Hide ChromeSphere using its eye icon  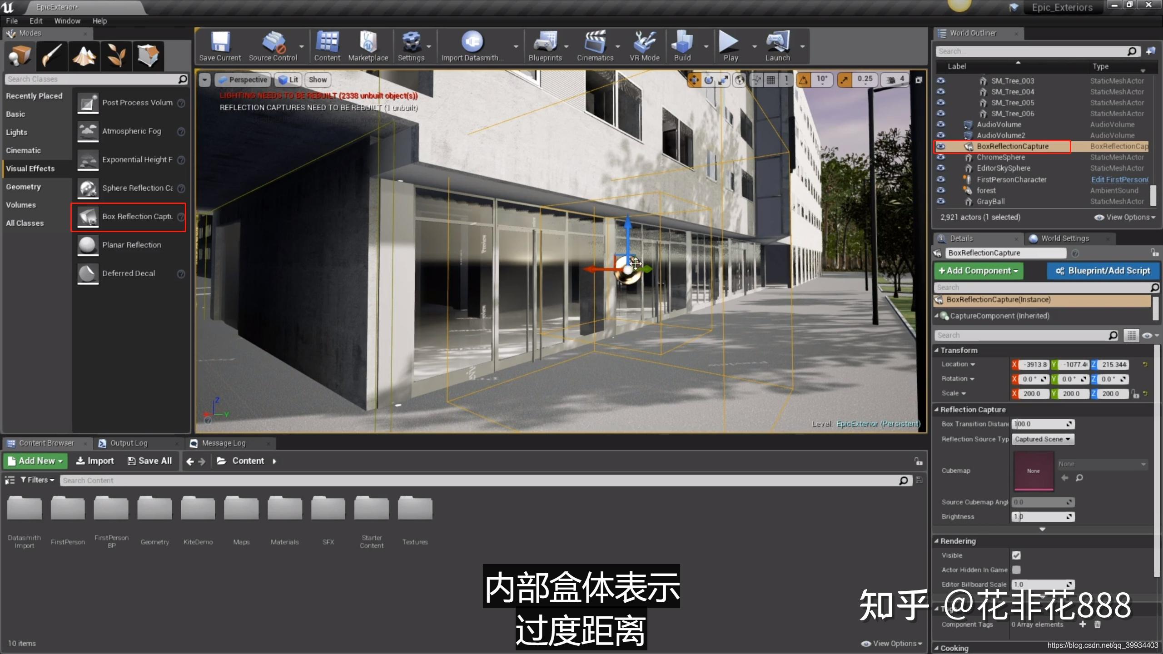(940, 157)
